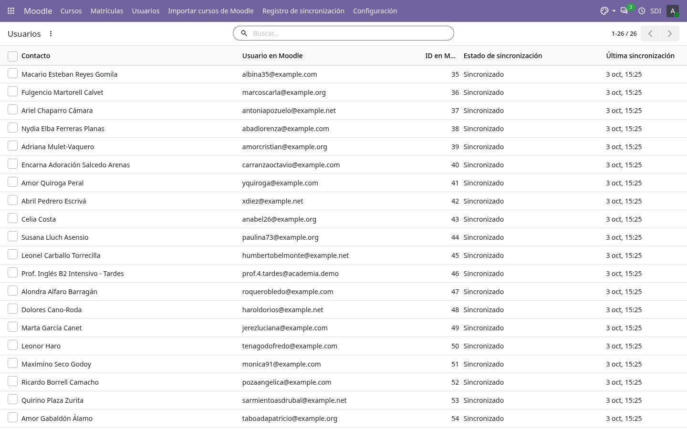Sort by Última sincronización column header
This screenshot has height=429, width=687.
(640, 56)
